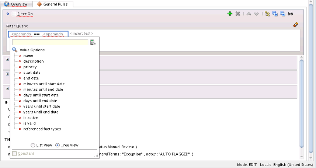Collapse the filter panel double chevron
The image size is (316, 168).
(8, 14)
